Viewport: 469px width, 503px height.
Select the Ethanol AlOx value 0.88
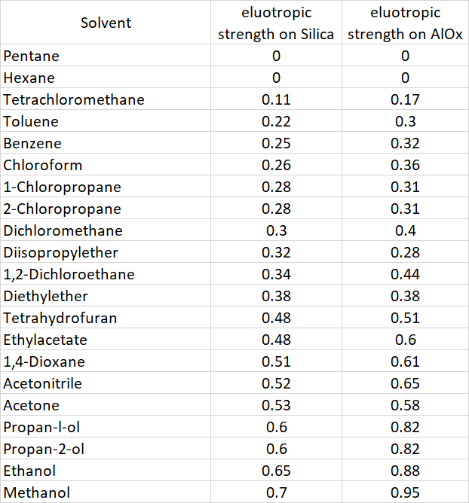pos(405,471)
